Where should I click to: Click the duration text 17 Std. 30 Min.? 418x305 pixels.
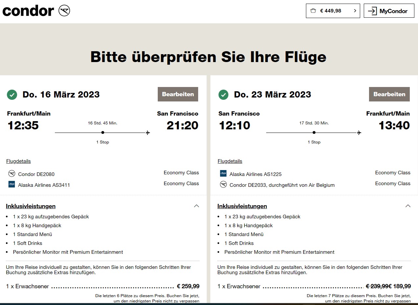[314, 123]
